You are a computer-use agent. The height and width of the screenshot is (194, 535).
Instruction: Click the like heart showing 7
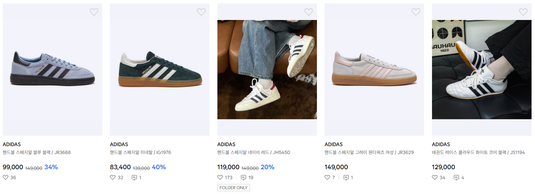point(327,177)
